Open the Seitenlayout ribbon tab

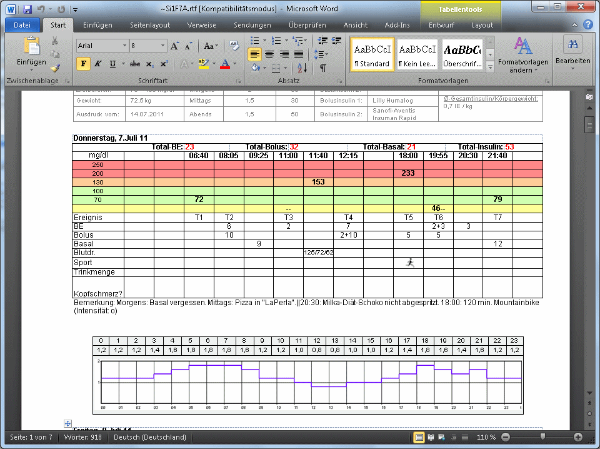click(150, 25)
